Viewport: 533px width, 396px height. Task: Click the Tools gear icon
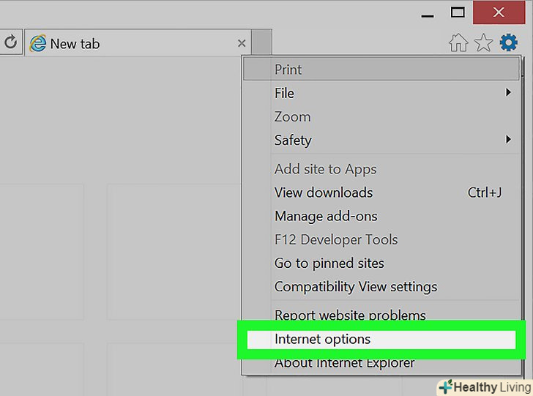tap(509, 43)
